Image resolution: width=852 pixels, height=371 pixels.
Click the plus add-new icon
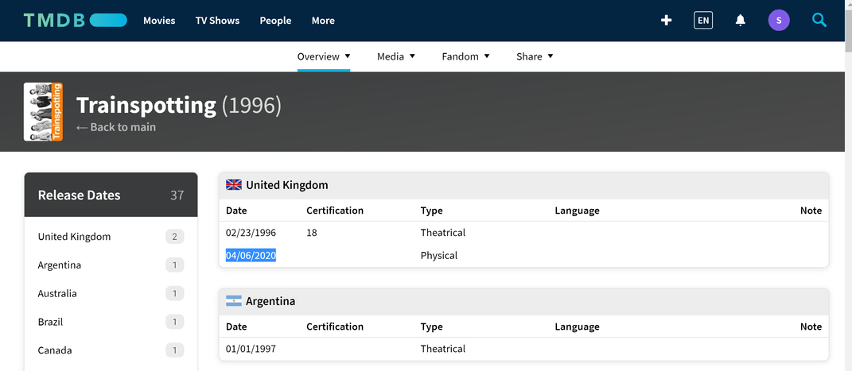click(x=667, y=21)
